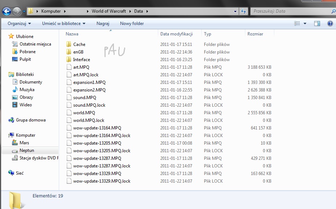Viewport: 336px width, 209px height.
Task: Go back with the blue Back arrow
Action: click(x=7, y=11)
